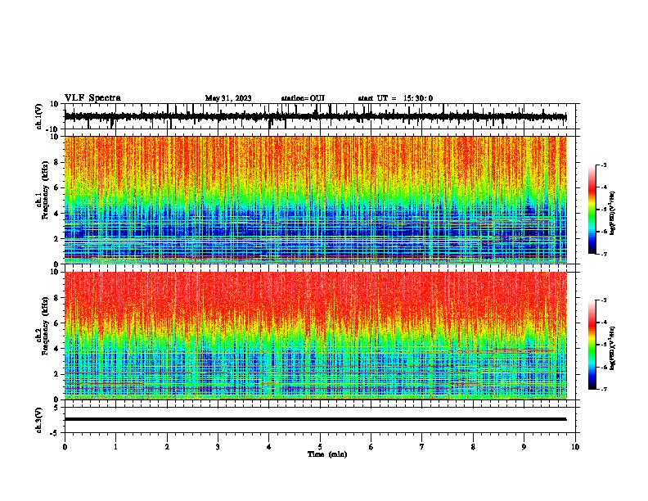Viewport: 648px width, 501px height.
Task: Click the '3' tick on the time axis
Action: 218,447
